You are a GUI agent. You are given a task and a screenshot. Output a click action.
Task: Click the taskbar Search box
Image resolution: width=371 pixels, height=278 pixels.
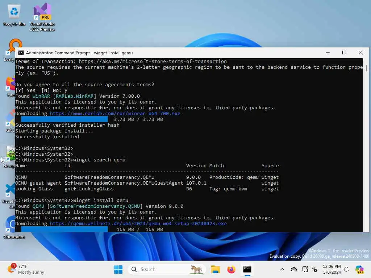pyautogui.click(x=167, y=269)
